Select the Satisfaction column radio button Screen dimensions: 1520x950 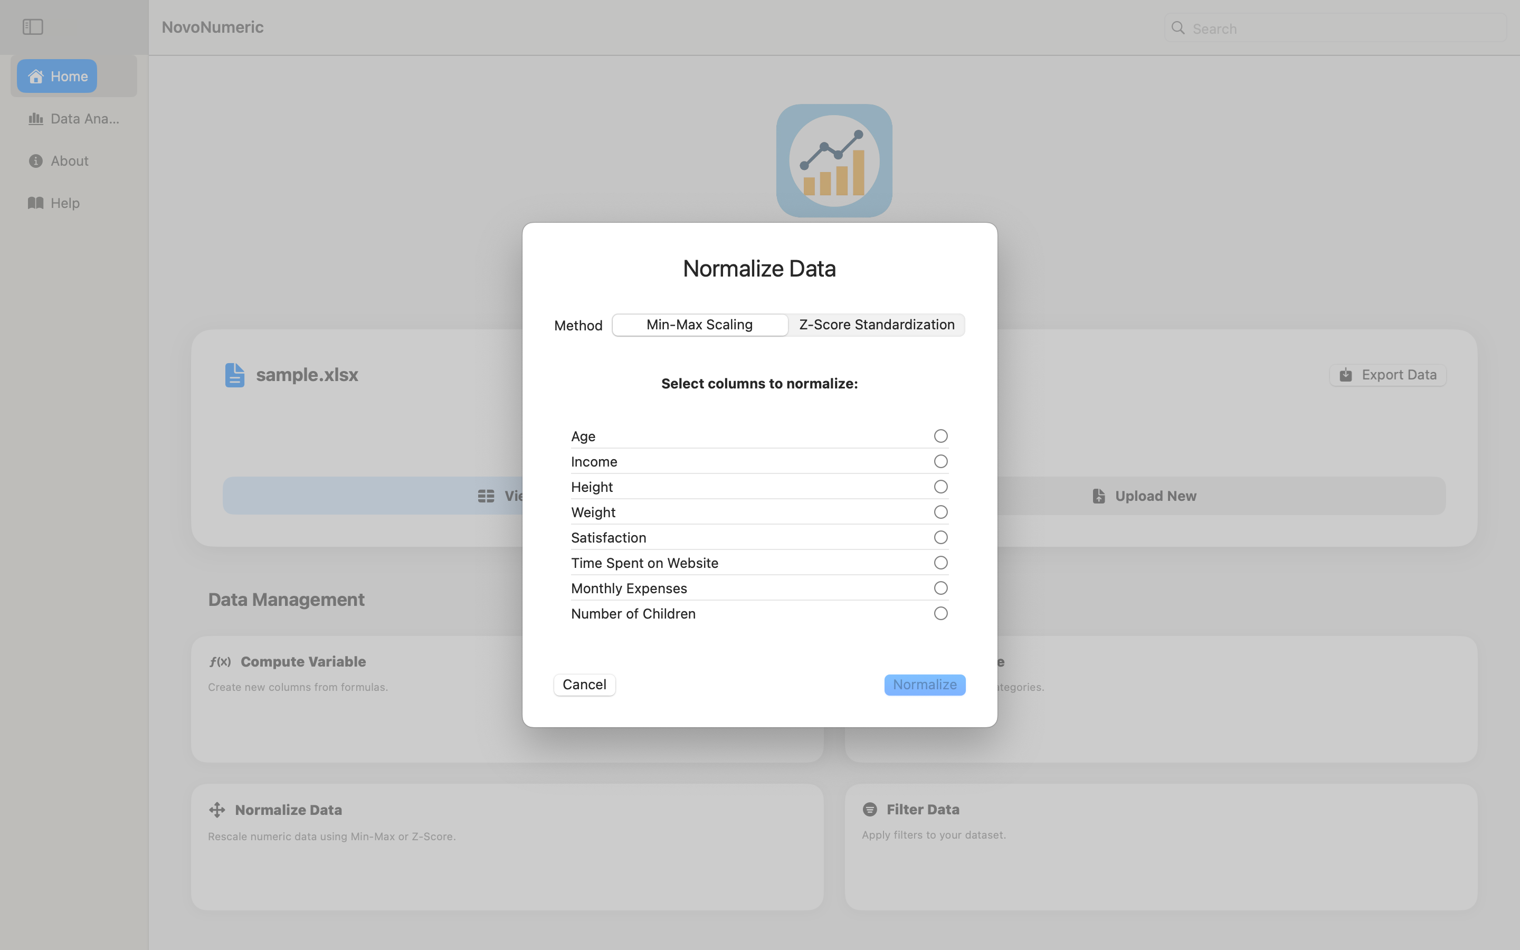(940, 537)
